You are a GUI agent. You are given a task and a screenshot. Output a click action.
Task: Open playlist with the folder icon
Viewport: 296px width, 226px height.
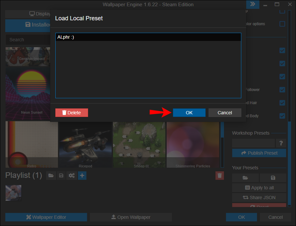coord(51,176)
